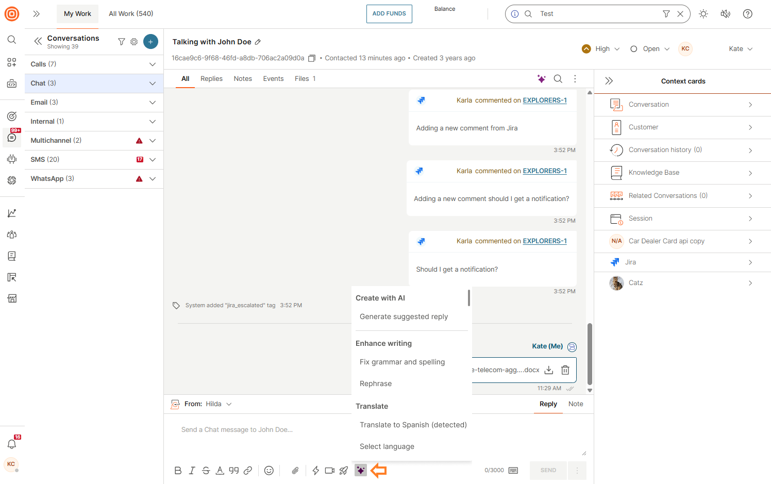Expand the Calls conversations section
This screenshot has width=771, height=484.
152,64
